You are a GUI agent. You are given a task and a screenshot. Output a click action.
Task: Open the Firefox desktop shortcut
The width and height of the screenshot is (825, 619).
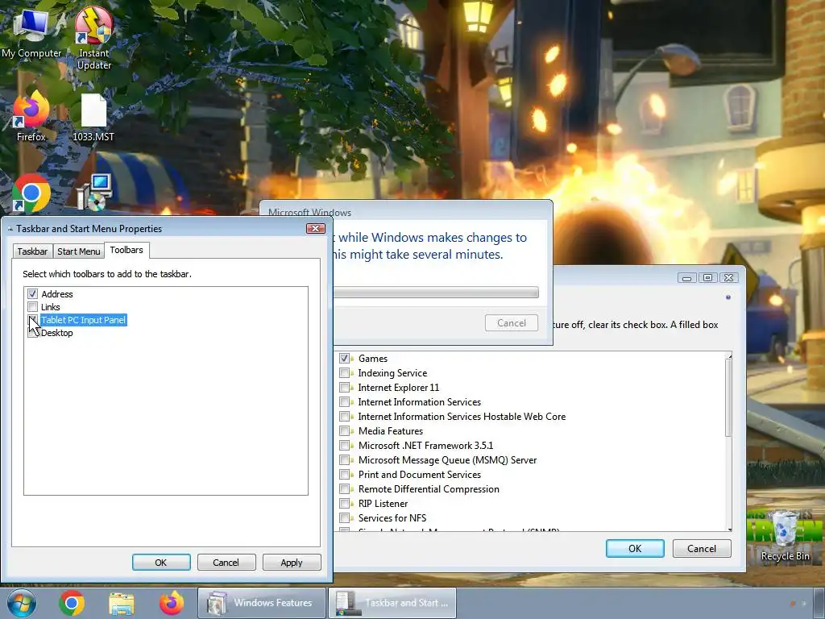[31, 116]
